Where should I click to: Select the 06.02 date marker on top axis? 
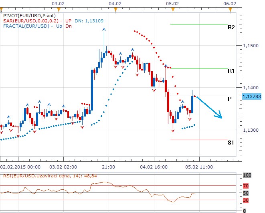(x=230, y=3)
